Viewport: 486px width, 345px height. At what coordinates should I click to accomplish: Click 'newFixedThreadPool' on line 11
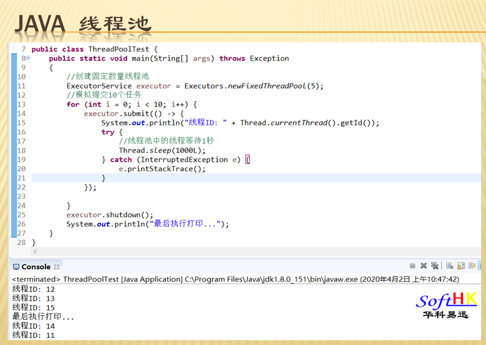tap(267, 86)
